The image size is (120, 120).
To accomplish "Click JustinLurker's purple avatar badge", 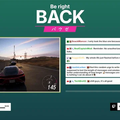I will click(x=70, y=67).
